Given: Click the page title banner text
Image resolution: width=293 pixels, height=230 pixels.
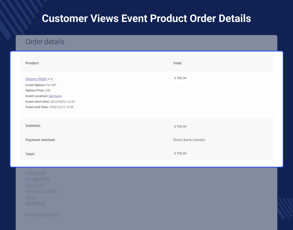Looking at the screenshot, I should tap(146, 18).
